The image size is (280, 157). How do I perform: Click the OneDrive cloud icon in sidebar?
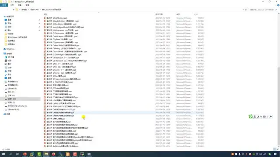(5, 49)
